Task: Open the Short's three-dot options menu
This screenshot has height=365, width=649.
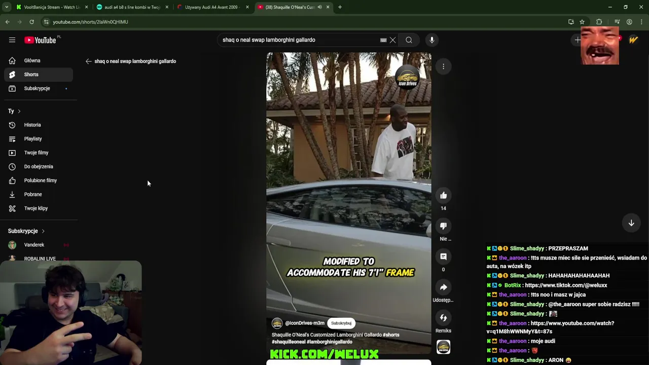Action: click(443, 66)
